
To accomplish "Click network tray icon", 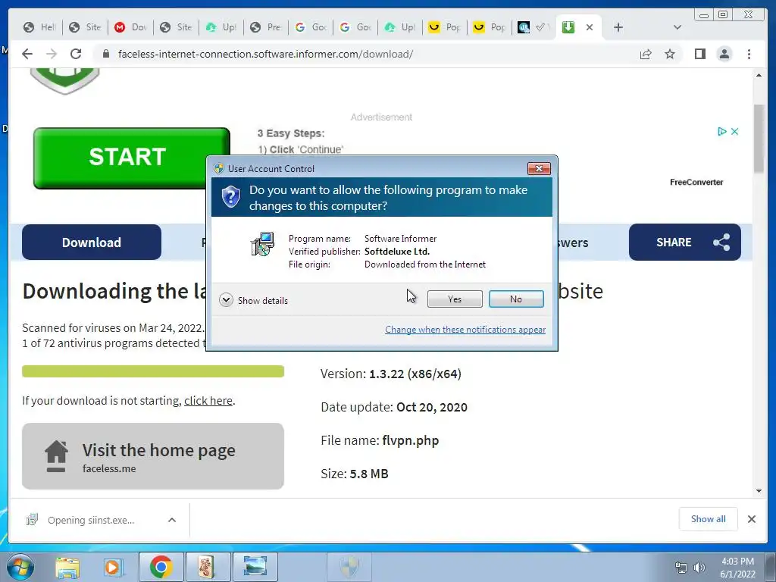I will 681,568.
